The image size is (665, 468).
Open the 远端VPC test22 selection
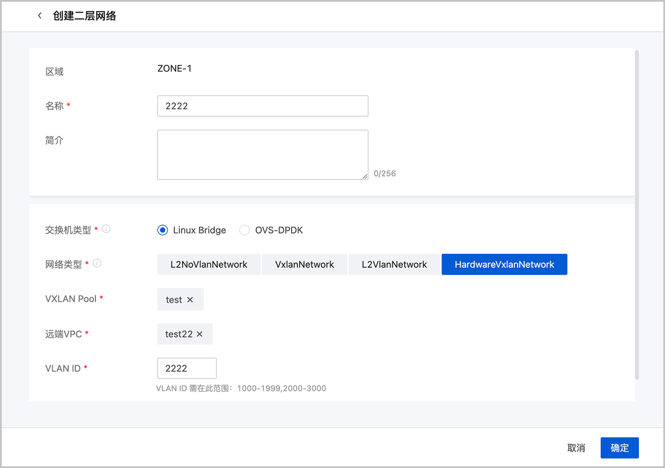pos(178,334)
